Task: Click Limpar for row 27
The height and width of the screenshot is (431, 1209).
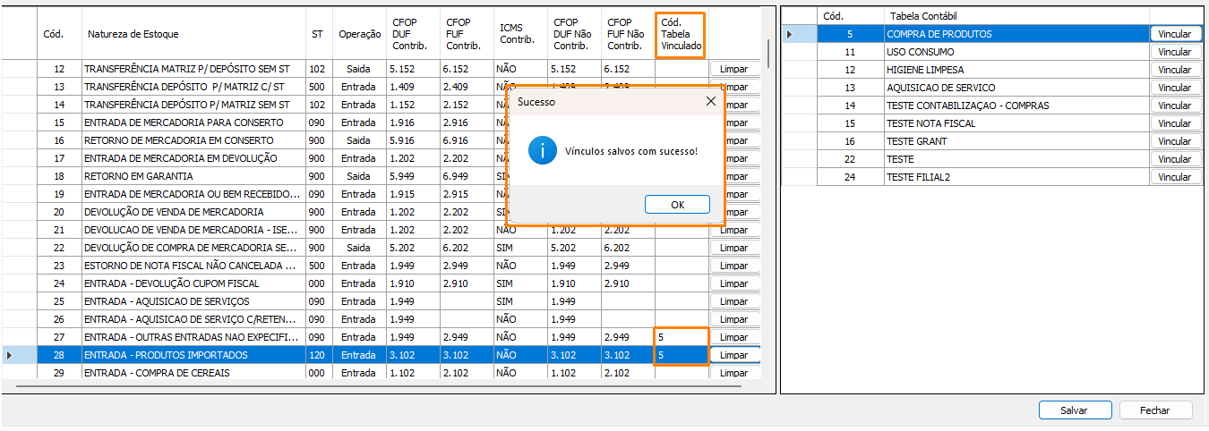Action: [x=734, y=337]
